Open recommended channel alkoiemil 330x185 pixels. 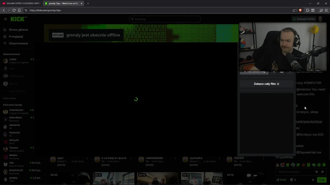[x=18, y=126]
